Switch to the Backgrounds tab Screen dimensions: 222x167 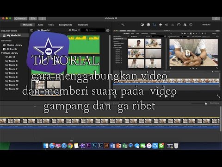click(x=65, y=25)
